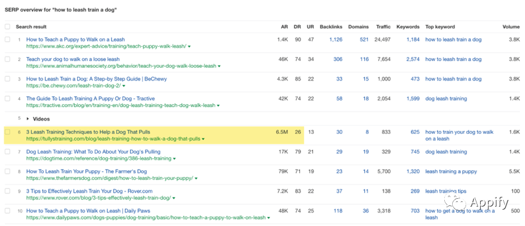Select checkbox for the Tractive result

[x=7, y=99]
